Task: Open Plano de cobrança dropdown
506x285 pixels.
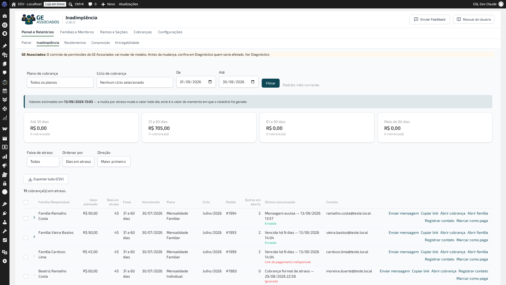Action: [60, 82]
